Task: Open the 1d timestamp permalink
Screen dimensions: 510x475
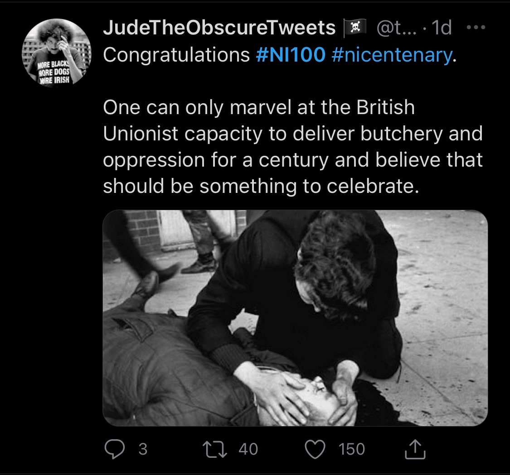Action: 442,29
